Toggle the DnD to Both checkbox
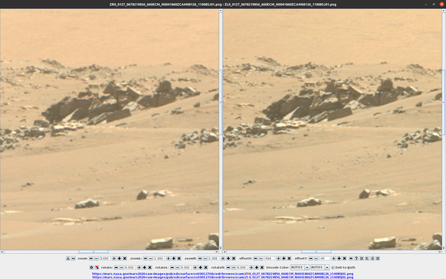 pyautogui.click(x=333, y=267)
